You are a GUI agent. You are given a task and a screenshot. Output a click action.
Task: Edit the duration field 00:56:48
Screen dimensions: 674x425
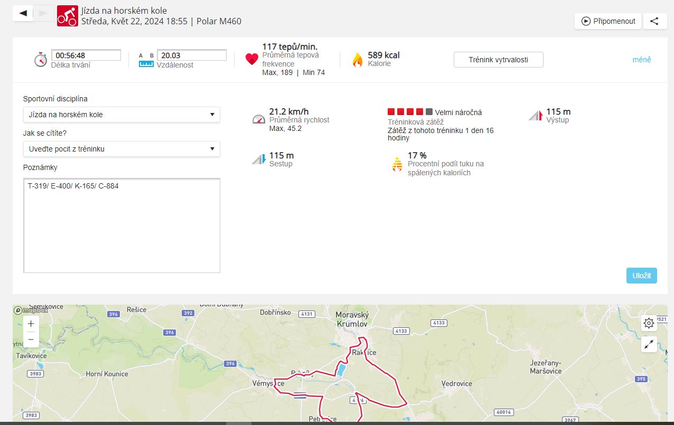pos(86,55)
